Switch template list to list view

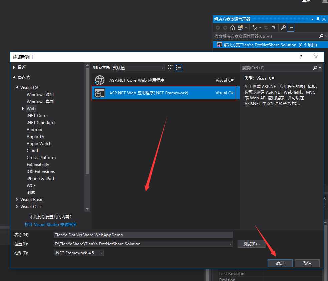click(x=179, y=68)
